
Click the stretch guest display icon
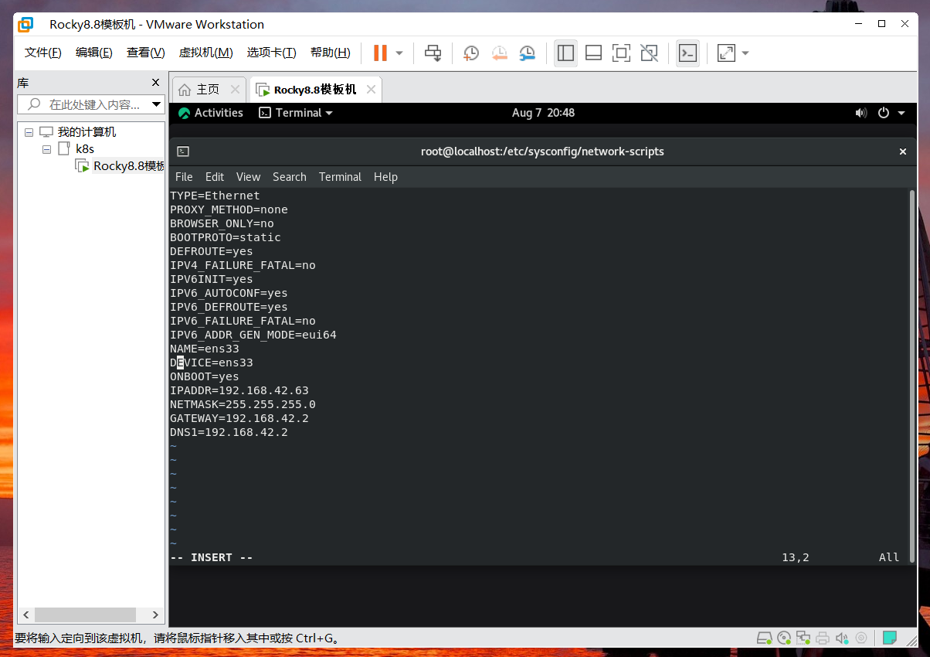[x=726, y=53]
